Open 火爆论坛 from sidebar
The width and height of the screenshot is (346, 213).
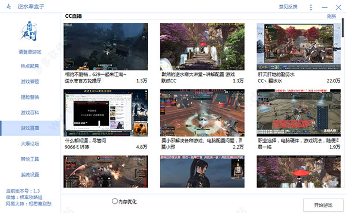pos(30,143)
